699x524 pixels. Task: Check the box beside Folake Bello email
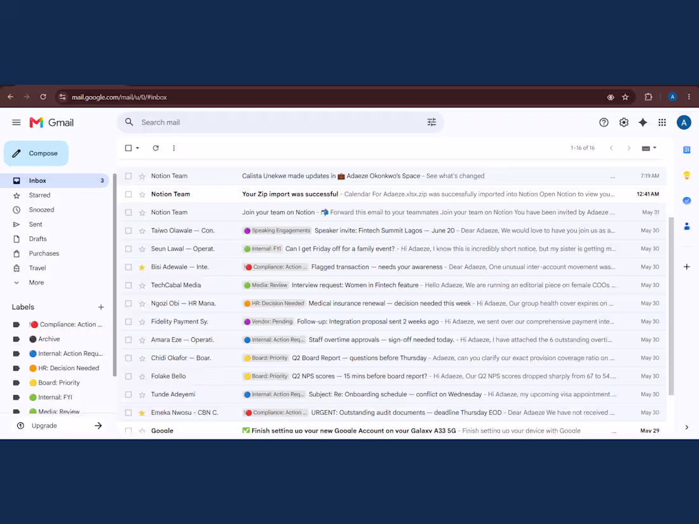(x=128, y=377)
